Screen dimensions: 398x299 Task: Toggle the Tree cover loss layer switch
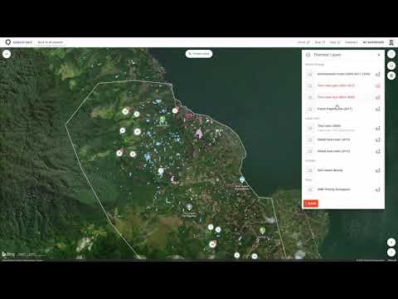[309, 97]
